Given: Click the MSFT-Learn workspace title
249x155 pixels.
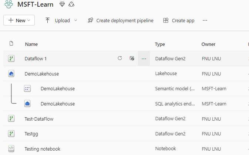Looking at the screenshot, I should pos(35,4).
